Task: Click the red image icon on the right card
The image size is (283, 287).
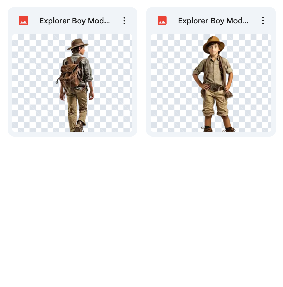Action: pyautogui.click(x=162, y=21)
